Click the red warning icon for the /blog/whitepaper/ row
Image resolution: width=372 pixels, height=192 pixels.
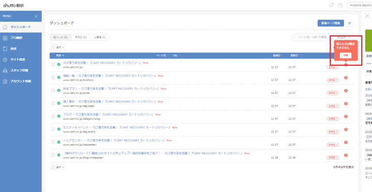pos(346,155)
